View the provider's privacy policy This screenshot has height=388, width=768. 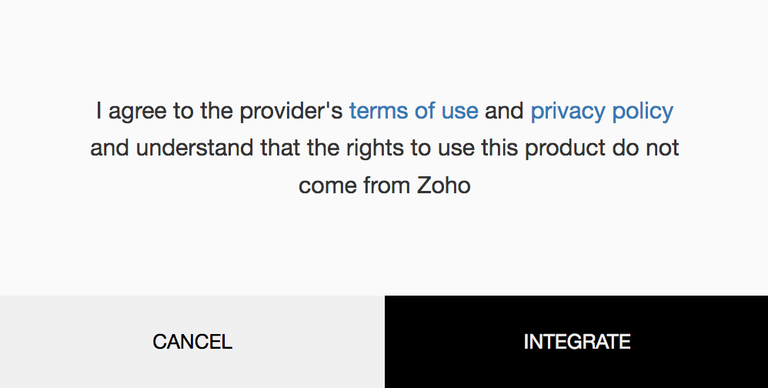602,112
